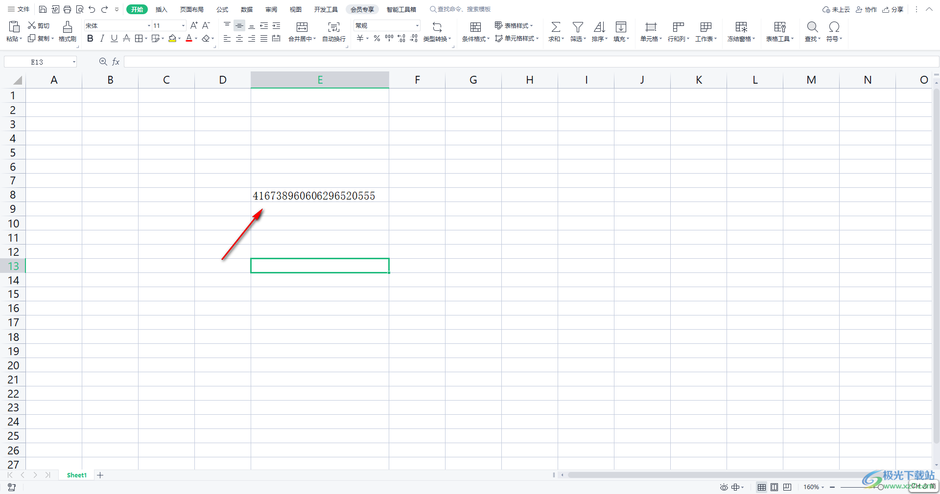Click the currency symbol icon

click(x=360, y=38)
